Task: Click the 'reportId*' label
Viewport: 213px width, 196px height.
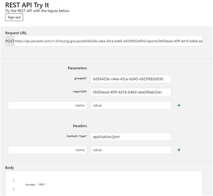Action: 80,91
